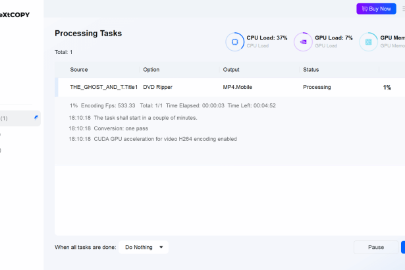
Task: Click the CUDA GPU acceleration log line
Action: (152, 139)
